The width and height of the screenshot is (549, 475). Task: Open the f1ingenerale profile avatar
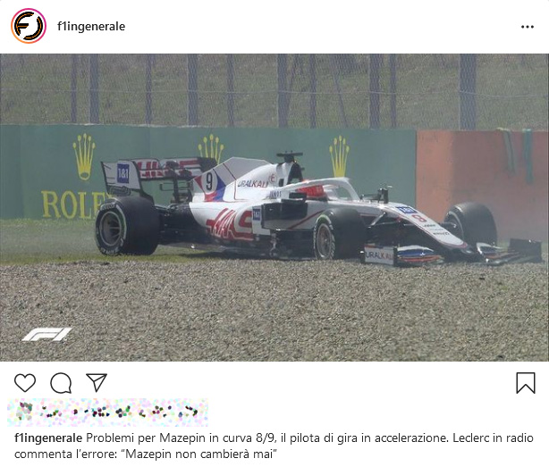tap(29, 26)
